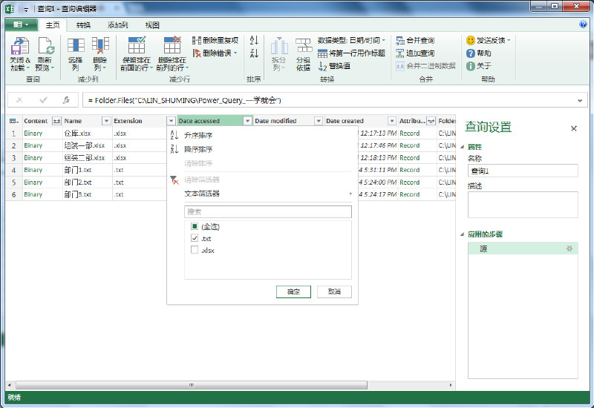Switch to the 添加列 tab
Screen dimensions: 594x408
(118, 25)
